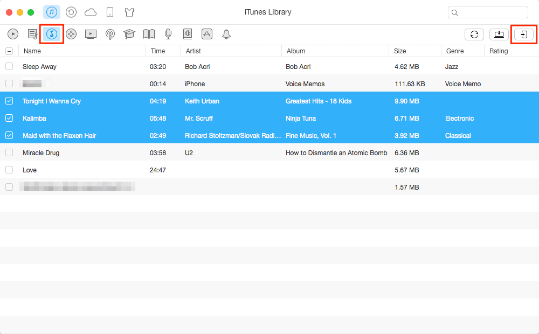Open the device phone icon
Viewport: 539px width, 334px height.
(x=110, y=12)
